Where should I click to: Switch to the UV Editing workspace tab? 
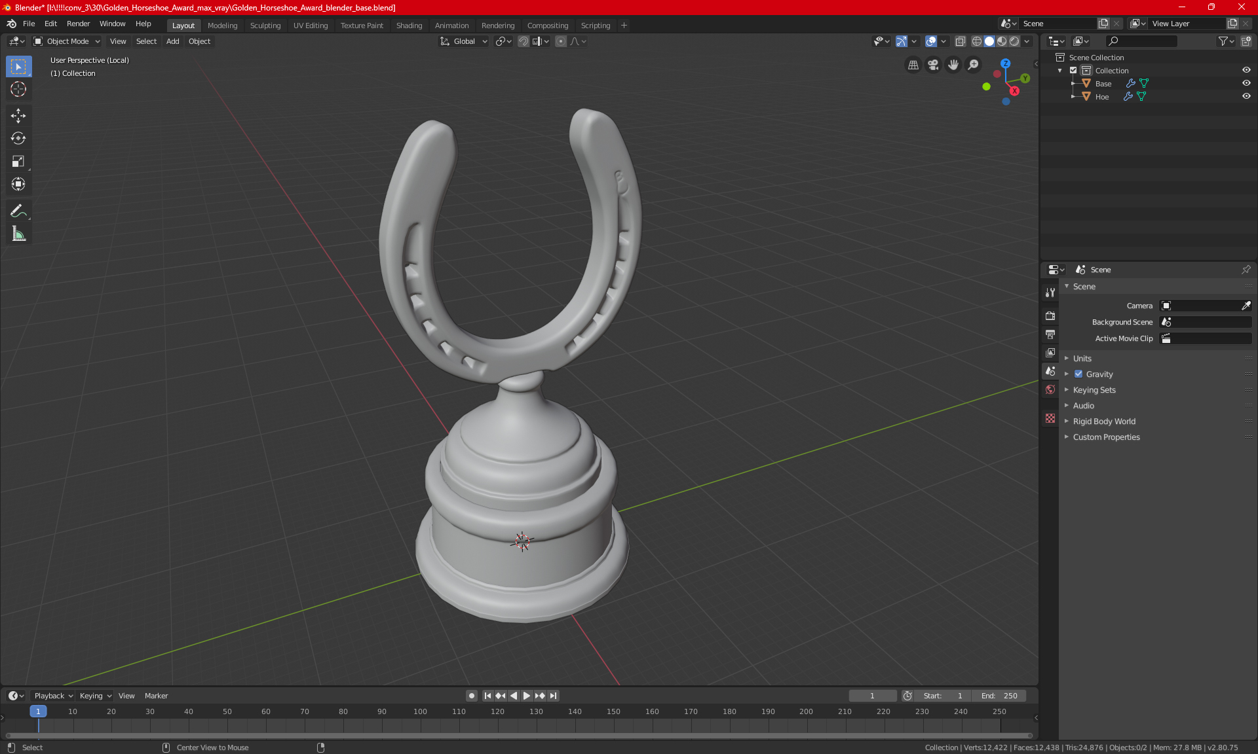coord(310,26)
